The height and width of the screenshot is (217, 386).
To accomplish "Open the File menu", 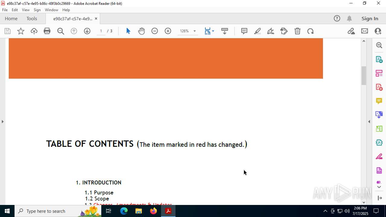I will tap(5, 10).
